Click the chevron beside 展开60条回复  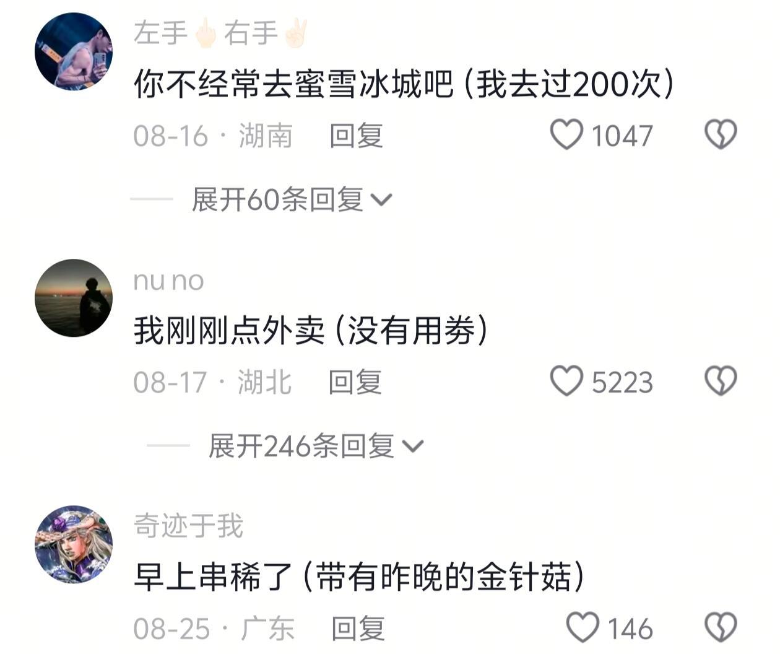[381, 200]
